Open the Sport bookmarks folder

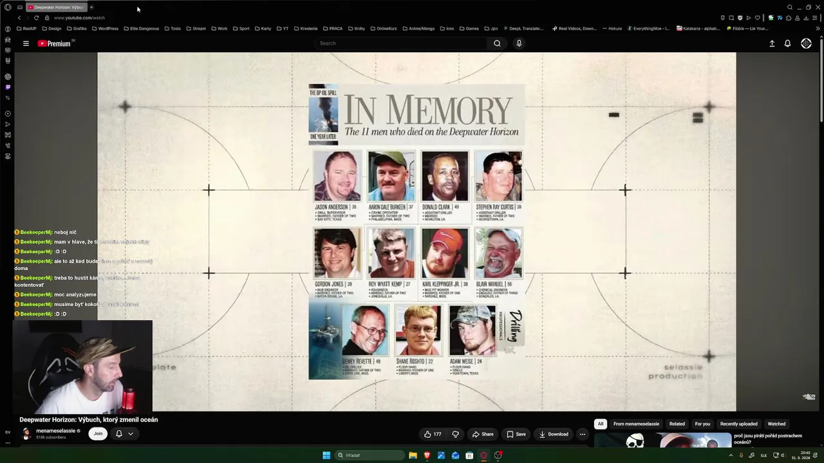click(241, 28)
